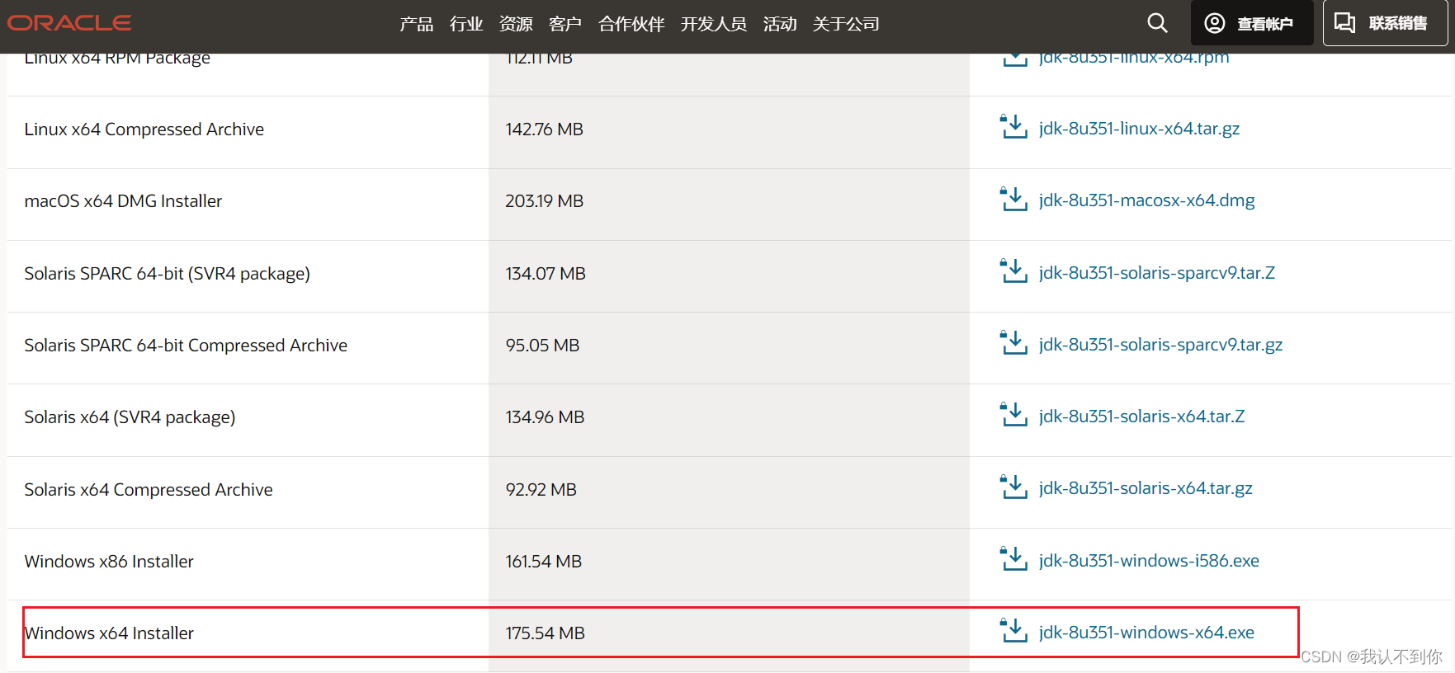Viewport: 1455px width, 673px height.
Task: Open the 产品 menu
Action: click(x=417, y=24)
